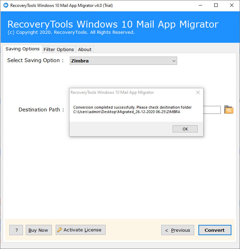
Task: Open Activate License with the key icon
Action: point(80,230)
